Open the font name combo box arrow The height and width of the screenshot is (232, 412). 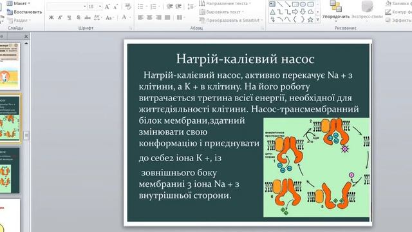point(84,6)
